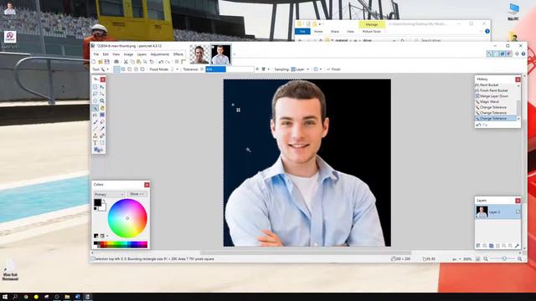
Task: Open the Primary color selector dropdown
Action: tap(109, 194)
